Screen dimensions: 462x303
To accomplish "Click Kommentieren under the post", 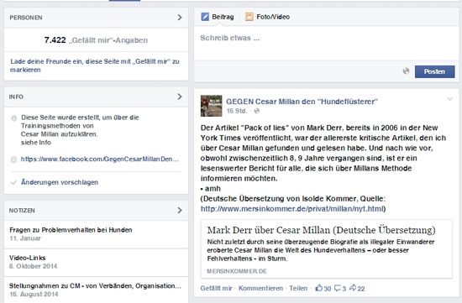I will coord(260,288).
